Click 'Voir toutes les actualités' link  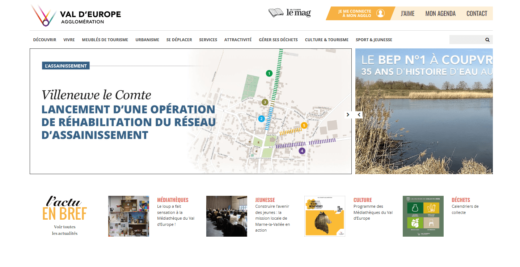pyautogui.click(x=64, y=230)
